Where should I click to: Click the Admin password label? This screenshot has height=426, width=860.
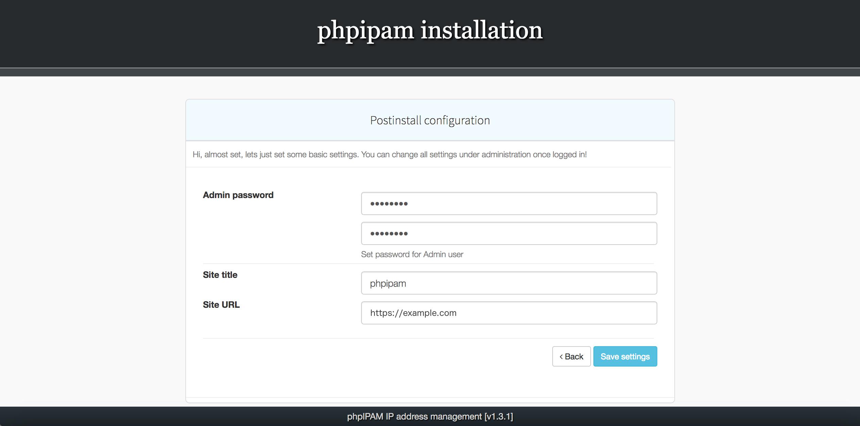click(238, 195)
